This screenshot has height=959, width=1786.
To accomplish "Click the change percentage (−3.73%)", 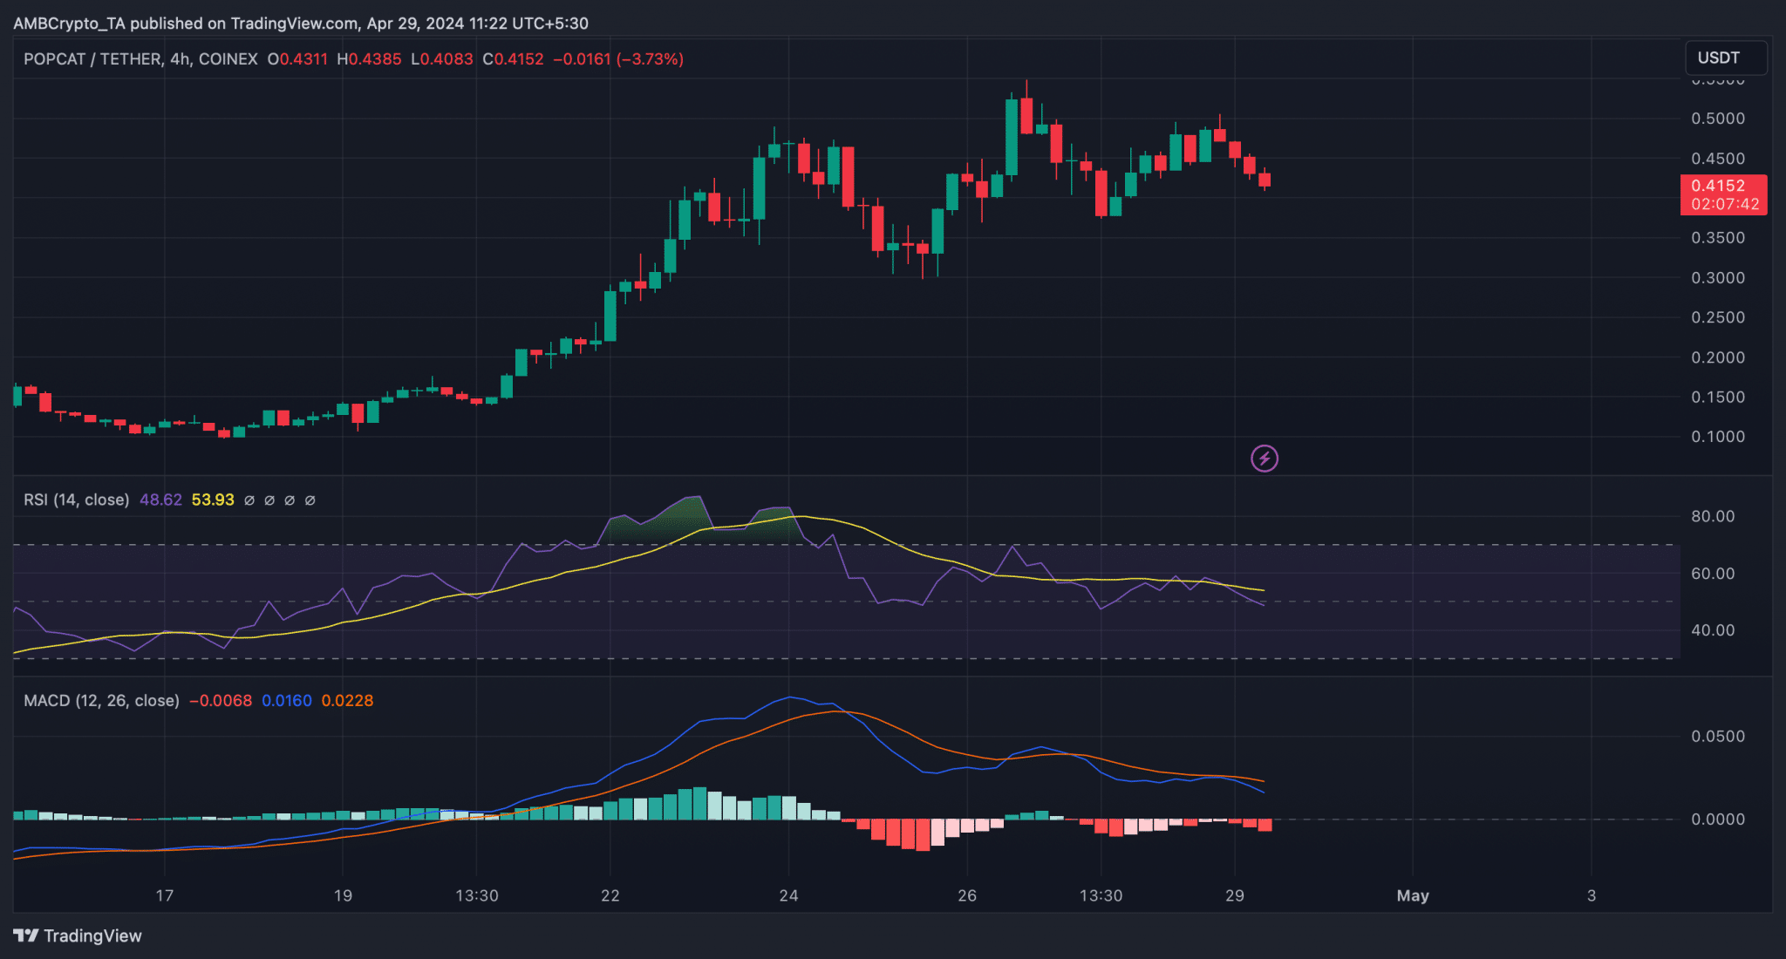I will 650,59.
